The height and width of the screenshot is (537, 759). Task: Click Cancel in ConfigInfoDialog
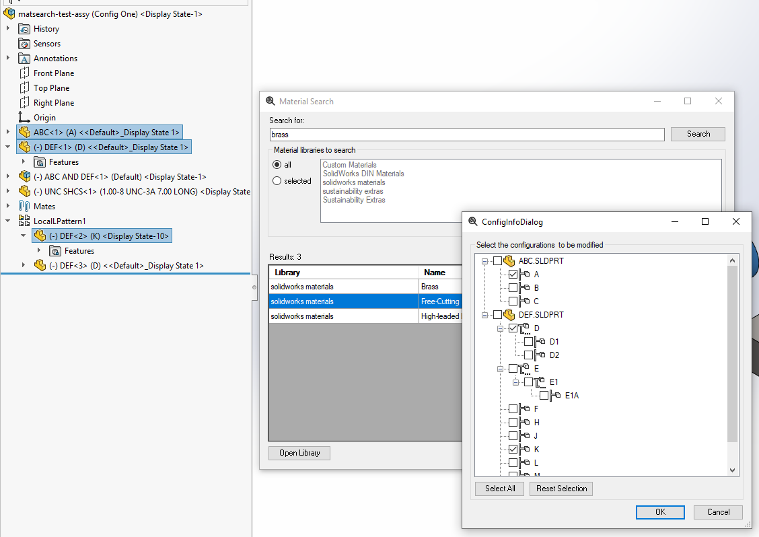click(x=719, y=512)
